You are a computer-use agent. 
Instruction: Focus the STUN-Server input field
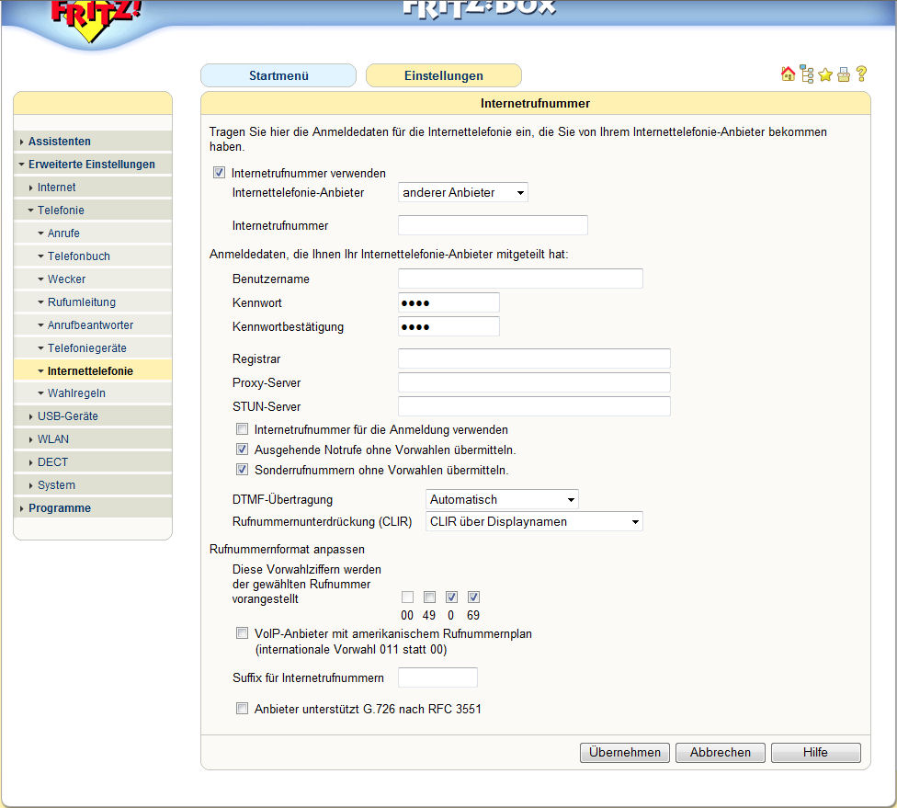(x=534, y=406)
